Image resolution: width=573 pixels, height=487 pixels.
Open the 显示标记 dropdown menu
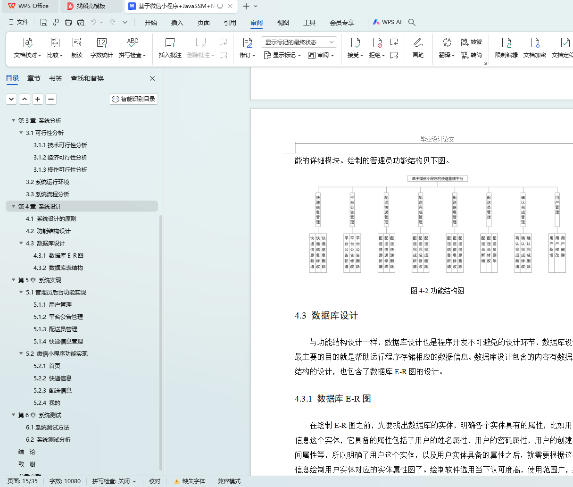point(282,55)
